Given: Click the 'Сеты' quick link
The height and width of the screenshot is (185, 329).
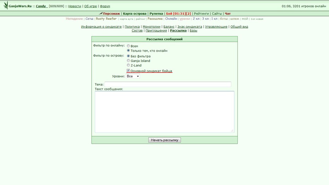Looking at the screenshot, I should (89, 19).
